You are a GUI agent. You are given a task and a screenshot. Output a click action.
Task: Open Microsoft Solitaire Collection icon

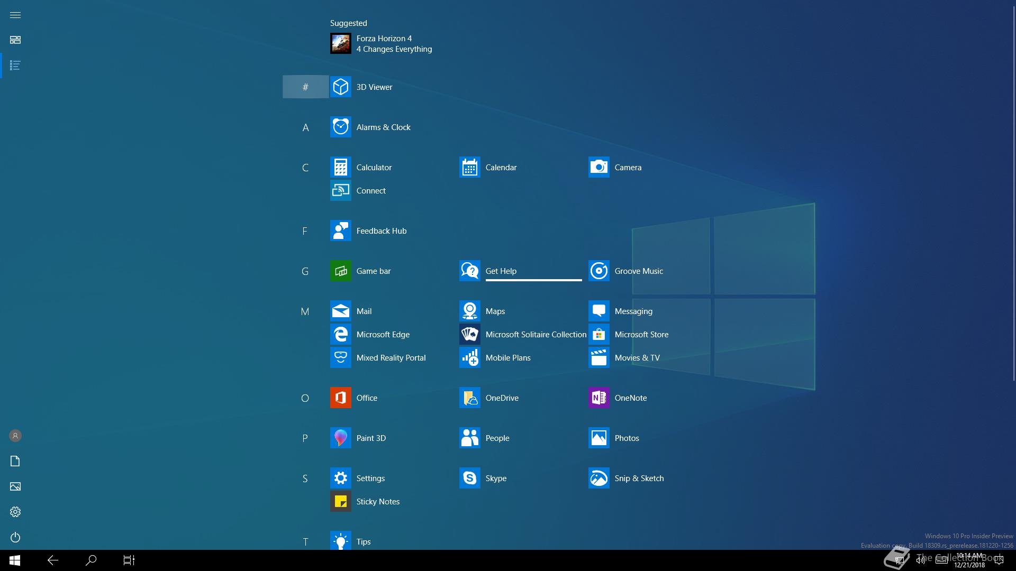469,334
